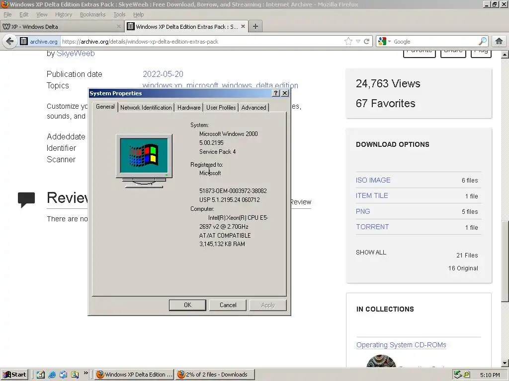509x381 pixels.
Task: Click the magnifier folder Quick Launch icon
Action: point(75,375)
